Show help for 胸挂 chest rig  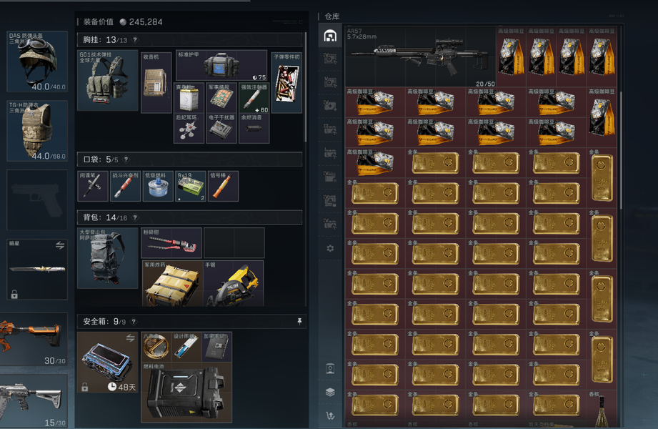[135, 40]
